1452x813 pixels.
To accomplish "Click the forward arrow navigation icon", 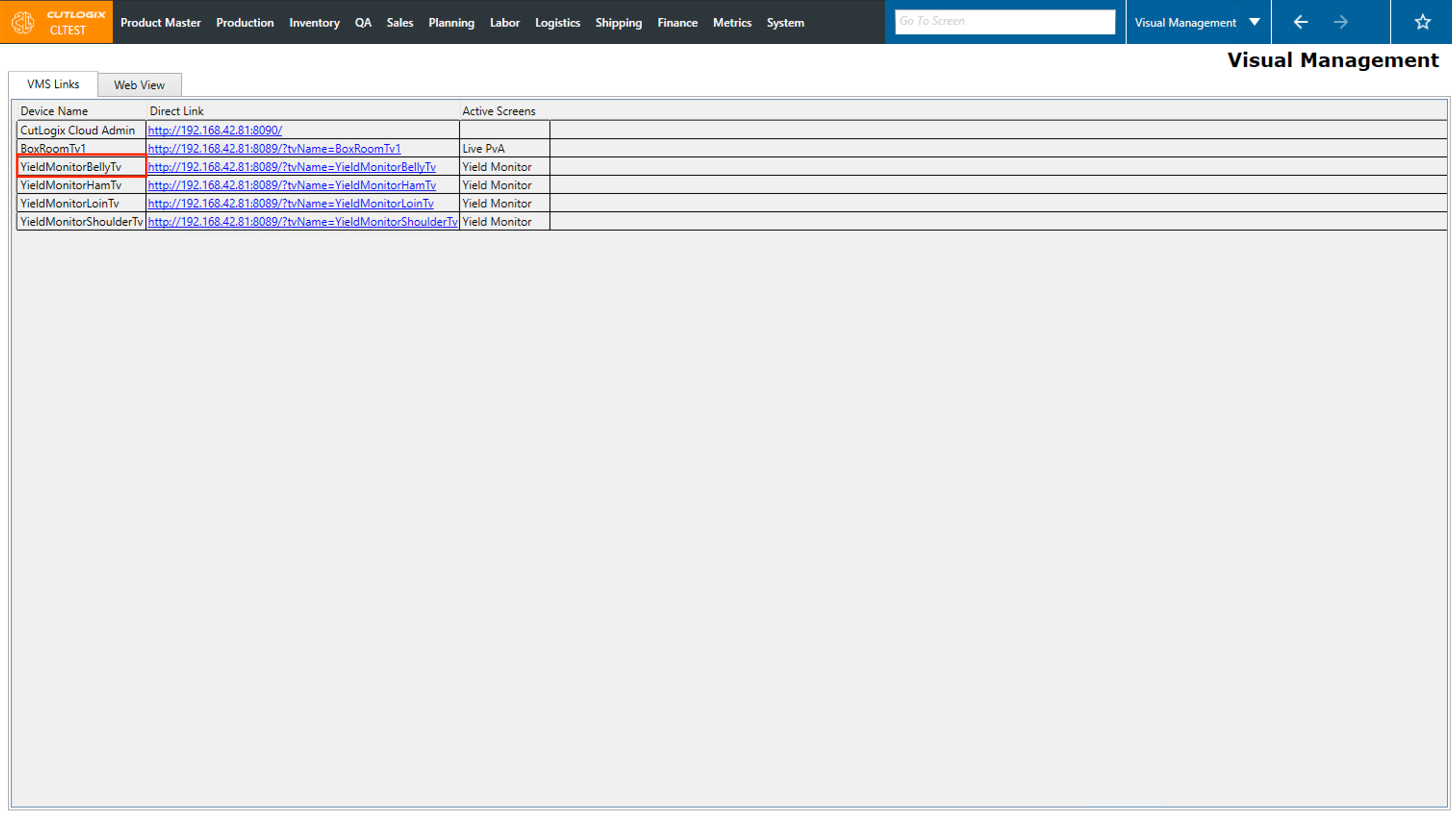I will [1341, 22].
